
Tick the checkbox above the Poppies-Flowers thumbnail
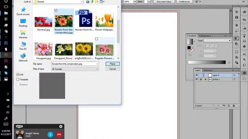pyautogui.click(x=96, y=39)
